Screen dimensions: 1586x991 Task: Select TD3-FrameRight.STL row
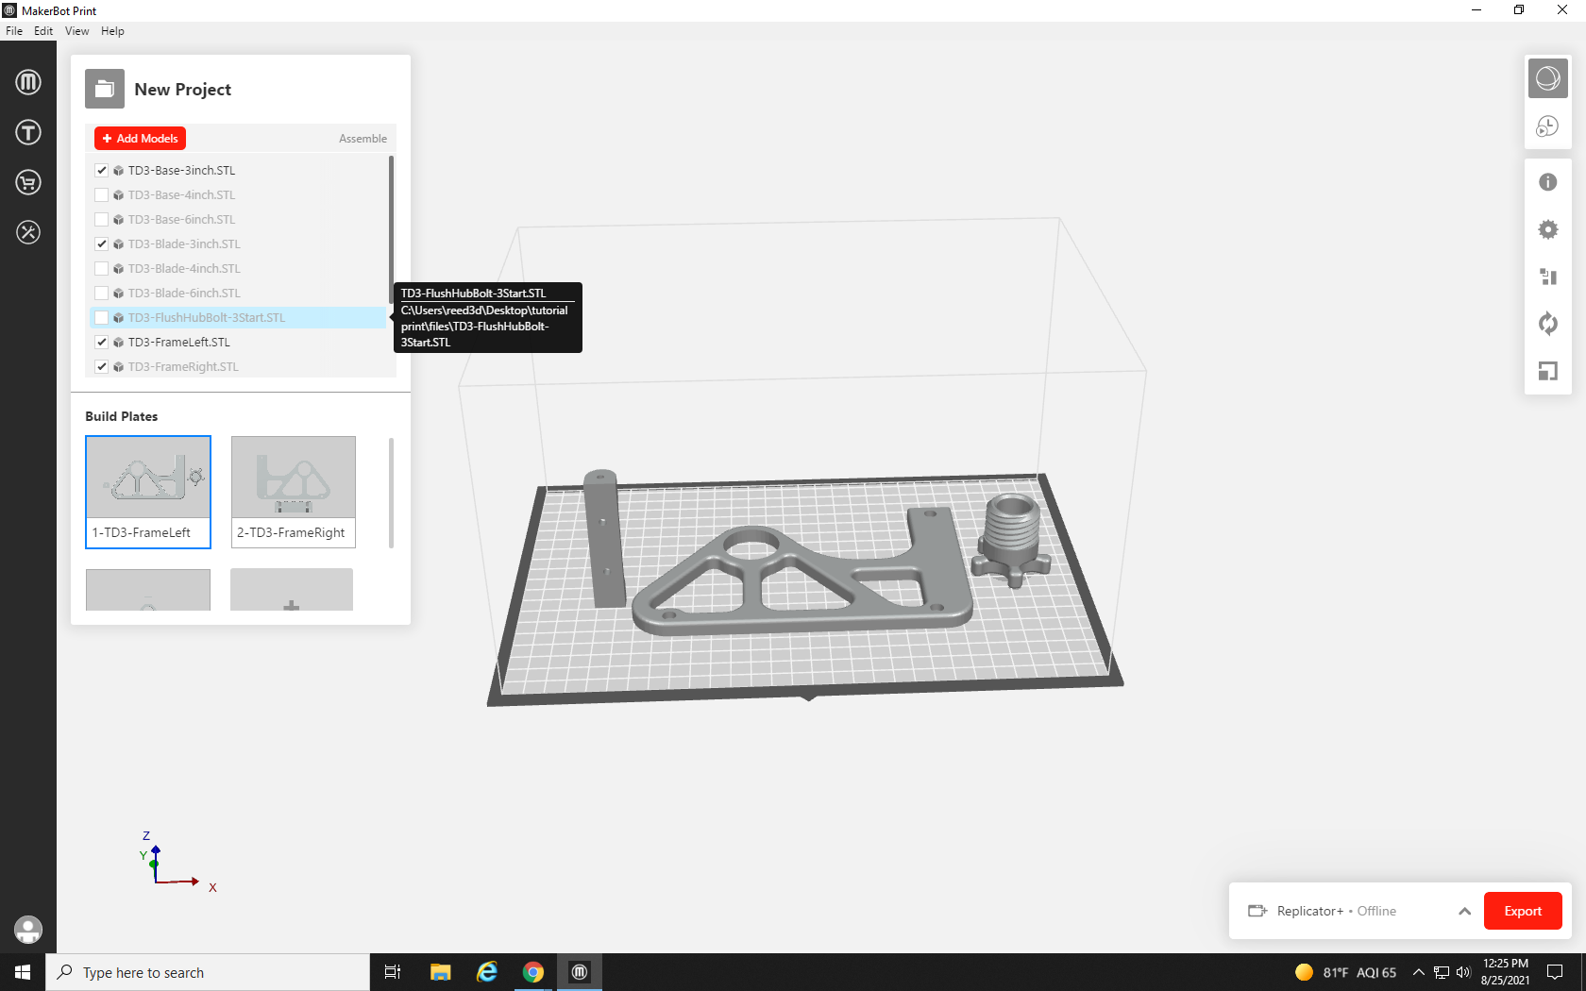pos(239,367)
